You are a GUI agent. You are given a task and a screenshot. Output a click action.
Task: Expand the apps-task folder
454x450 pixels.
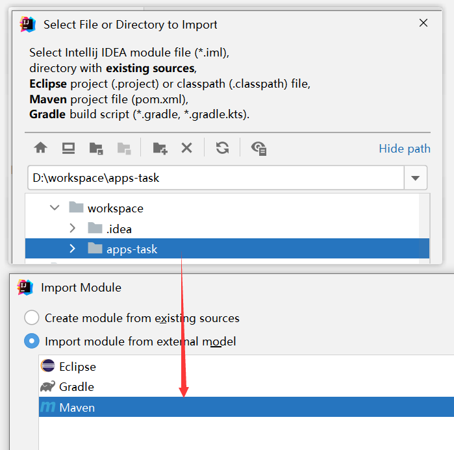point(72,249)
